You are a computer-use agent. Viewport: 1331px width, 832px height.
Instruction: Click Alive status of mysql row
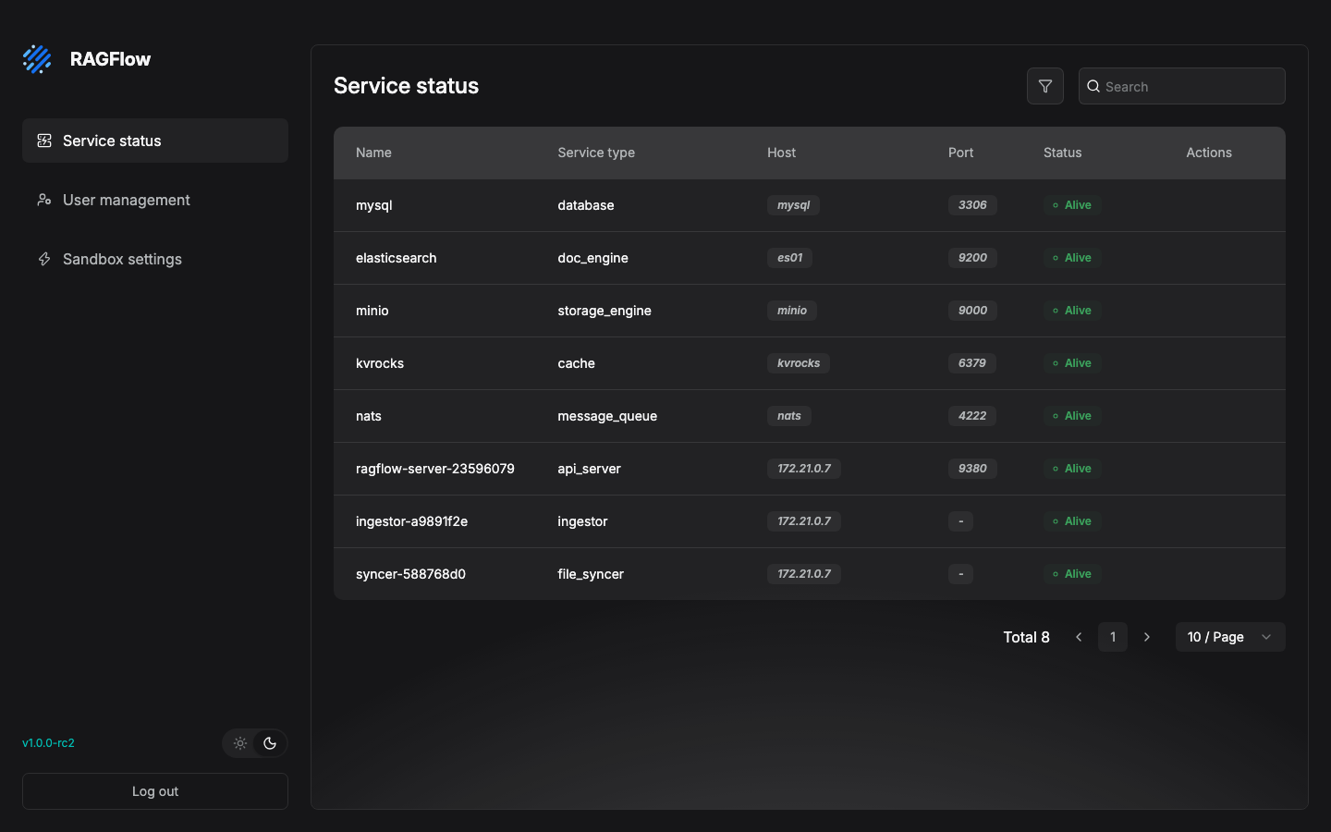click(x=1072, y=205)
